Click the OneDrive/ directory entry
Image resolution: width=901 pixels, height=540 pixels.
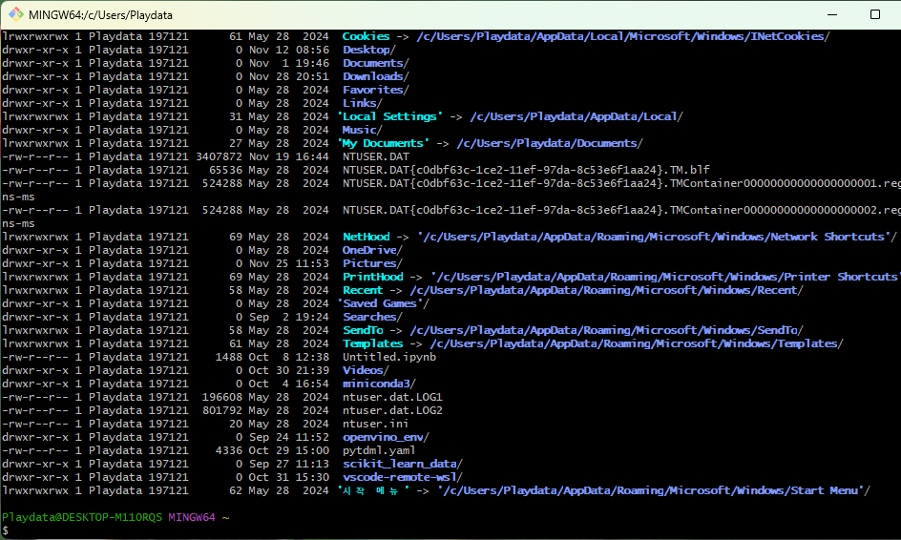coord(372,250)
